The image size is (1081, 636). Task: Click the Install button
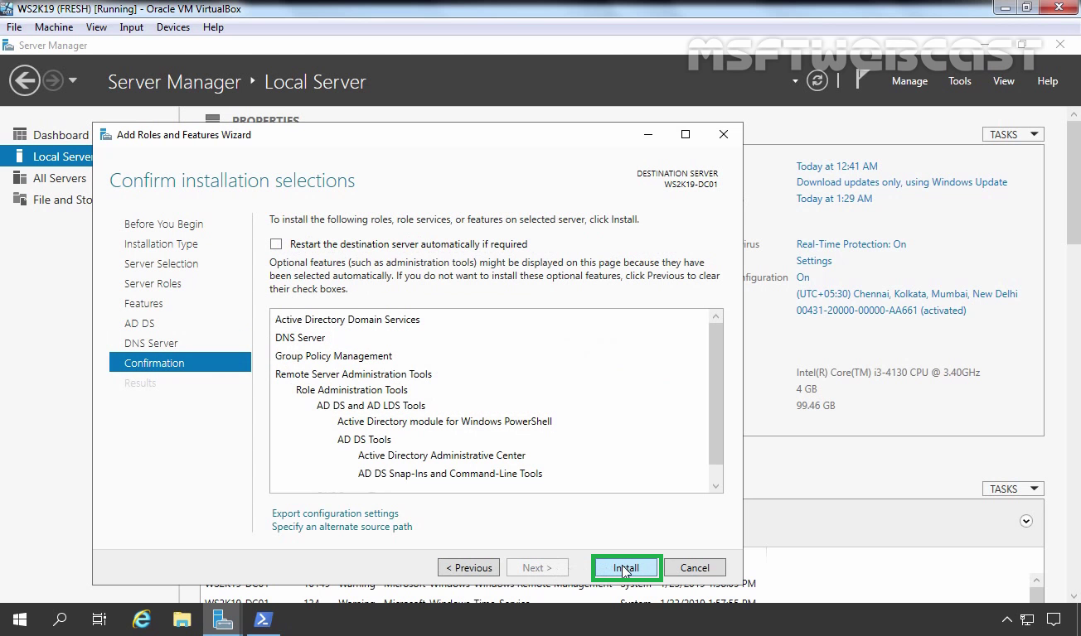click(627, 568)
